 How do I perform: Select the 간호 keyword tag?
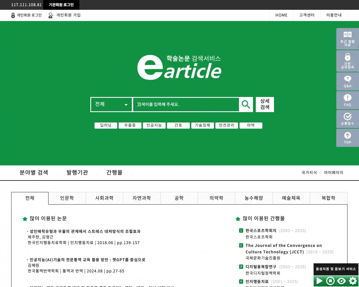point(178,126)
